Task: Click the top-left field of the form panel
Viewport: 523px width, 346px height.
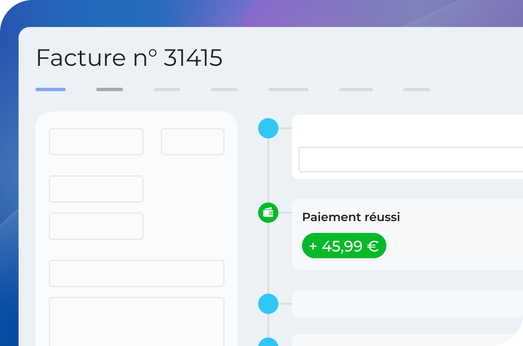Action: coord(96,142)
